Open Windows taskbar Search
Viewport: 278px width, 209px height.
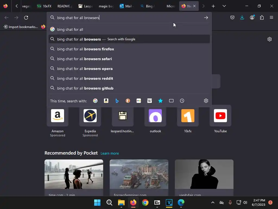pyautogui.click(x=109, y=202)
